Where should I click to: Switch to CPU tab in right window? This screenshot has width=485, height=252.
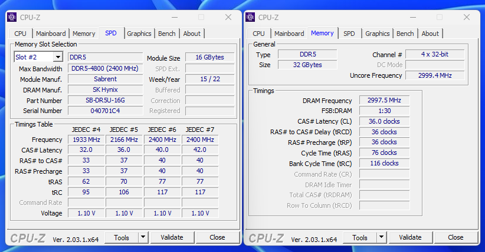(258, 34)
